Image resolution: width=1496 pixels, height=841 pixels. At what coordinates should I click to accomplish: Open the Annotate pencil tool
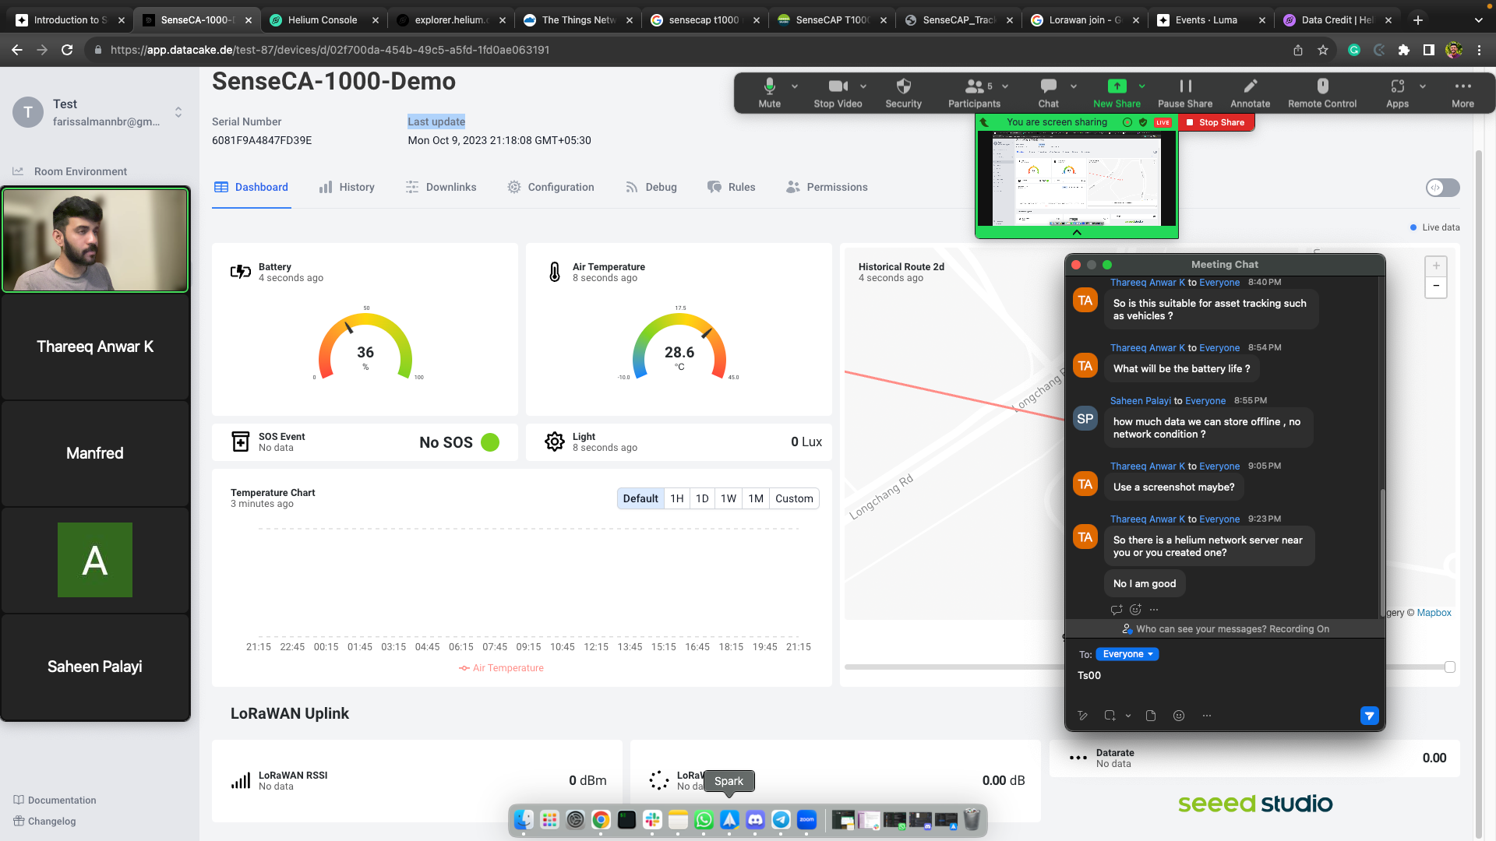[x=1250, y=93]
